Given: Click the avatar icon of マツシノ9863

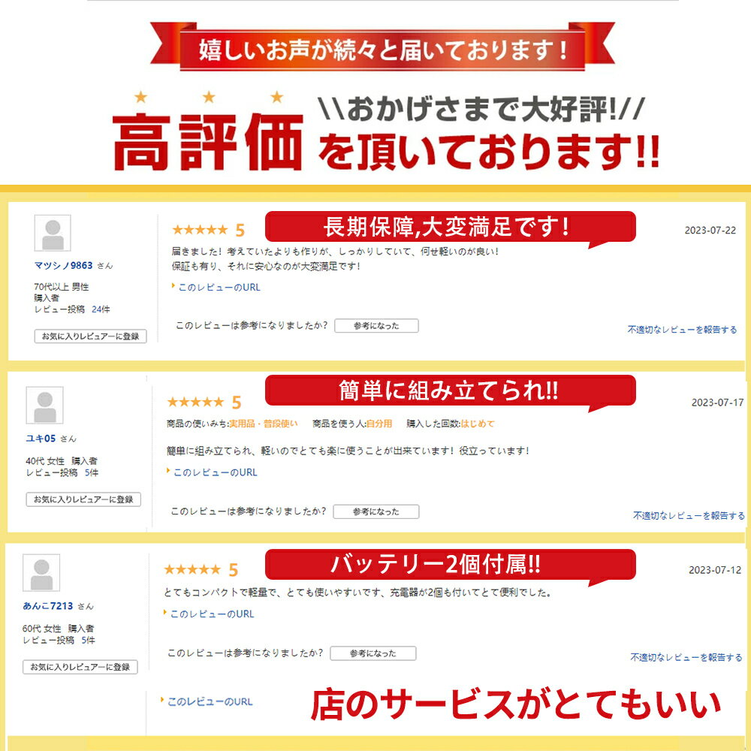Looking at the screenshot, I should coord(53,234).
